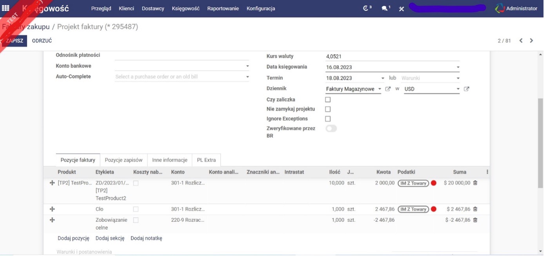Open the Auto-Complete purchase order dropdown
Screen dimensions: 545x257
(247, 77)
